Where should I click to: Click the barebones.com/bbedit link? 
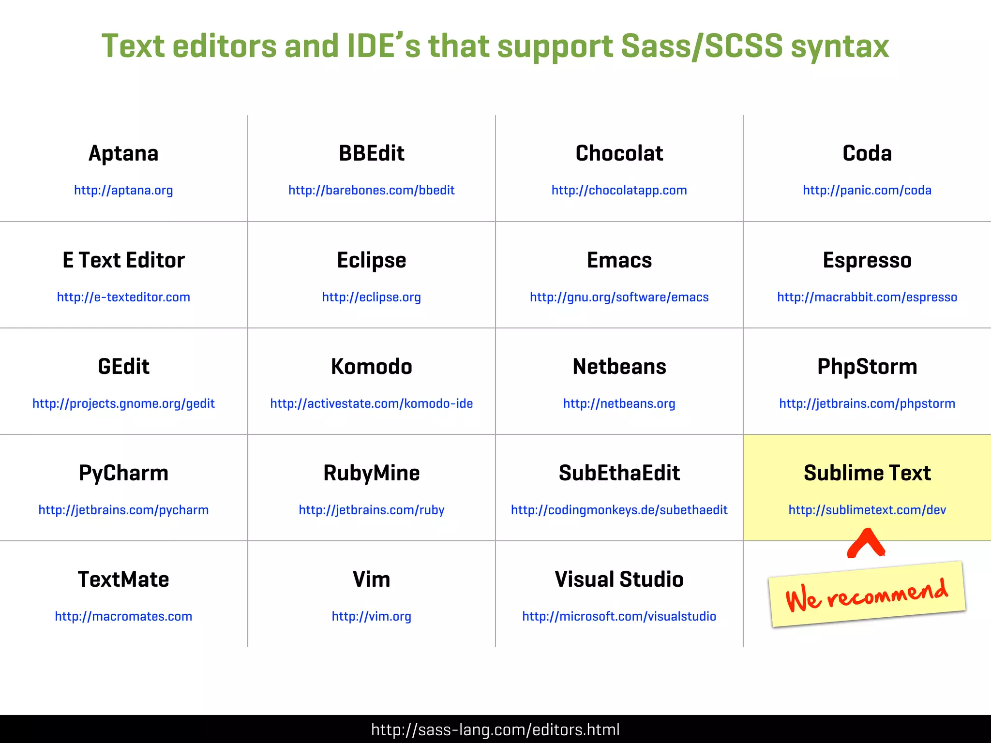pyautogui.click(x=371, y=190)
